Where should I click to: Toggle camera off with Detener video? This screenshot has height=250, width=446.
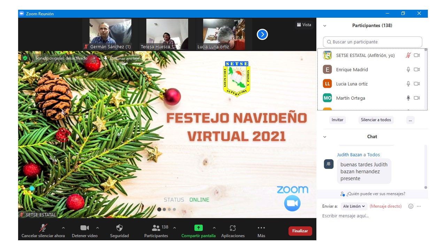coord(84,228)
